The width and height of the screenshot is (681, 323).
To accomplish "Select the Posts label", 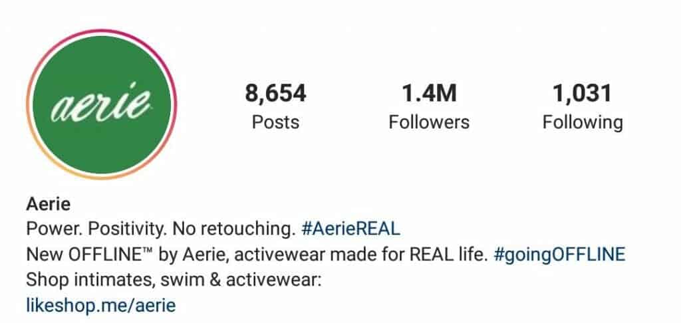I will pyautogui.click(x=275, y=122).
